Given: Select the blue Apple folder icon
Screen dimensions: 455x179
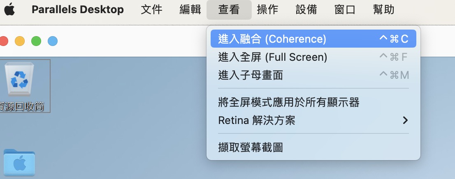Looking at the screenshot, I should coord(19,162).
